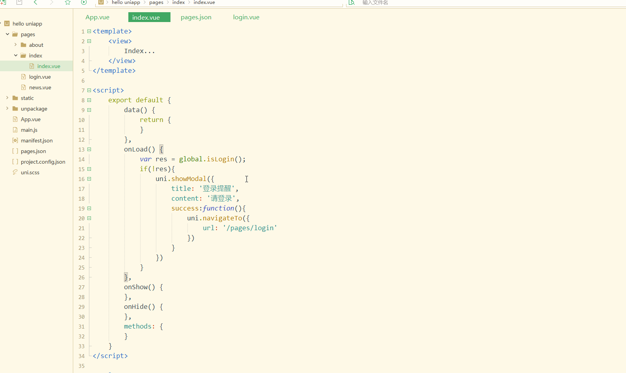Fold the navigateTo block at line 20
The image size is (626, 373).
(x=89, y=218)
